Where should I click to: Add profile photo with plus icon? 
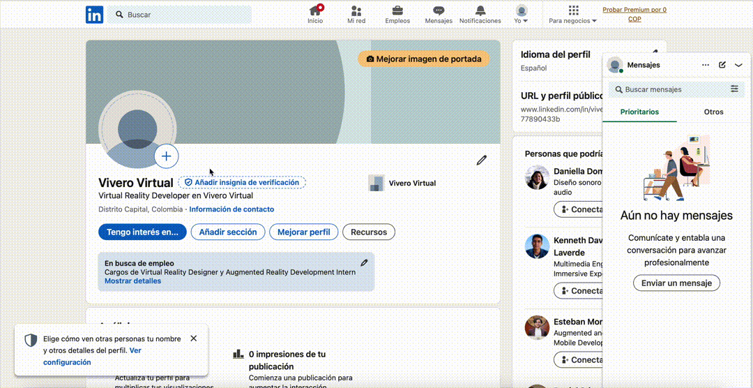(166, 156)
